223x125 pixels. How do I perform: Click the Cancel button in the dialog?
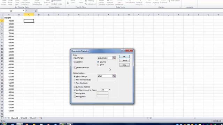pos(124,60)
